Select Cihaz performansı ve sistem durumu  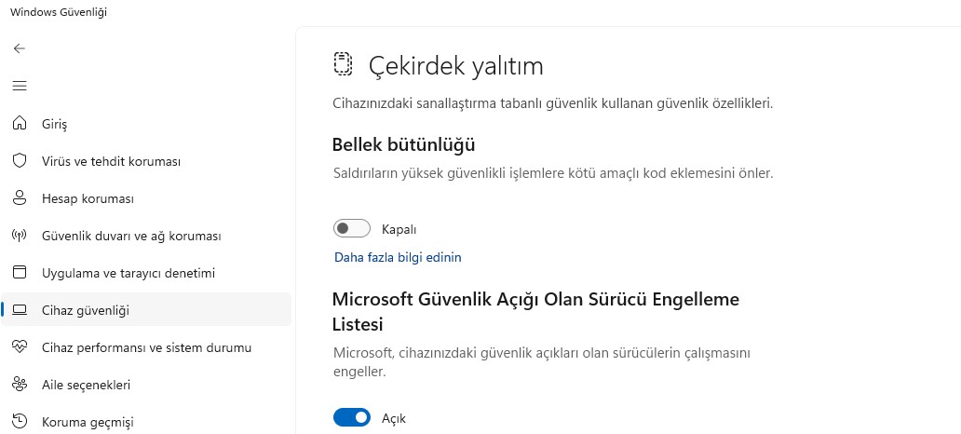(x=147, y=347)
